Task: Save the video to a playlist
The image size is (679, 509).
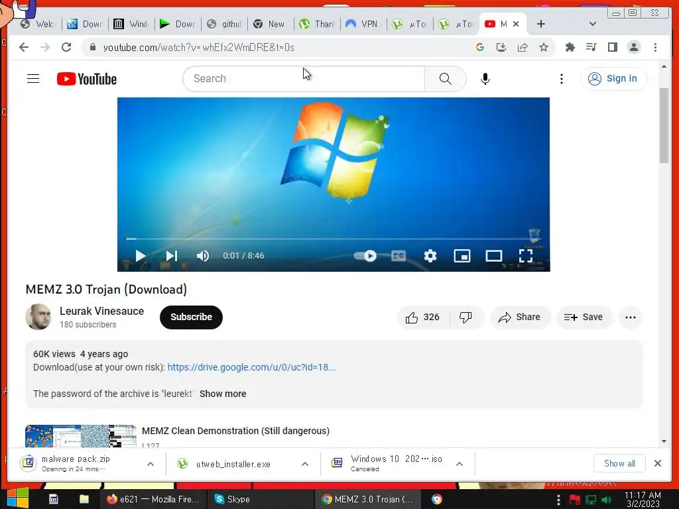Action: 584,317
